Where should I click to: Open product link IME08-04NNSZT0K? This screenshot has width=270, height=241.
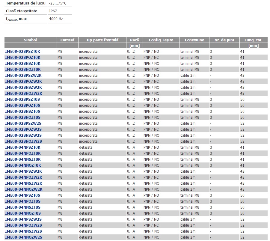tap(23, 159)
